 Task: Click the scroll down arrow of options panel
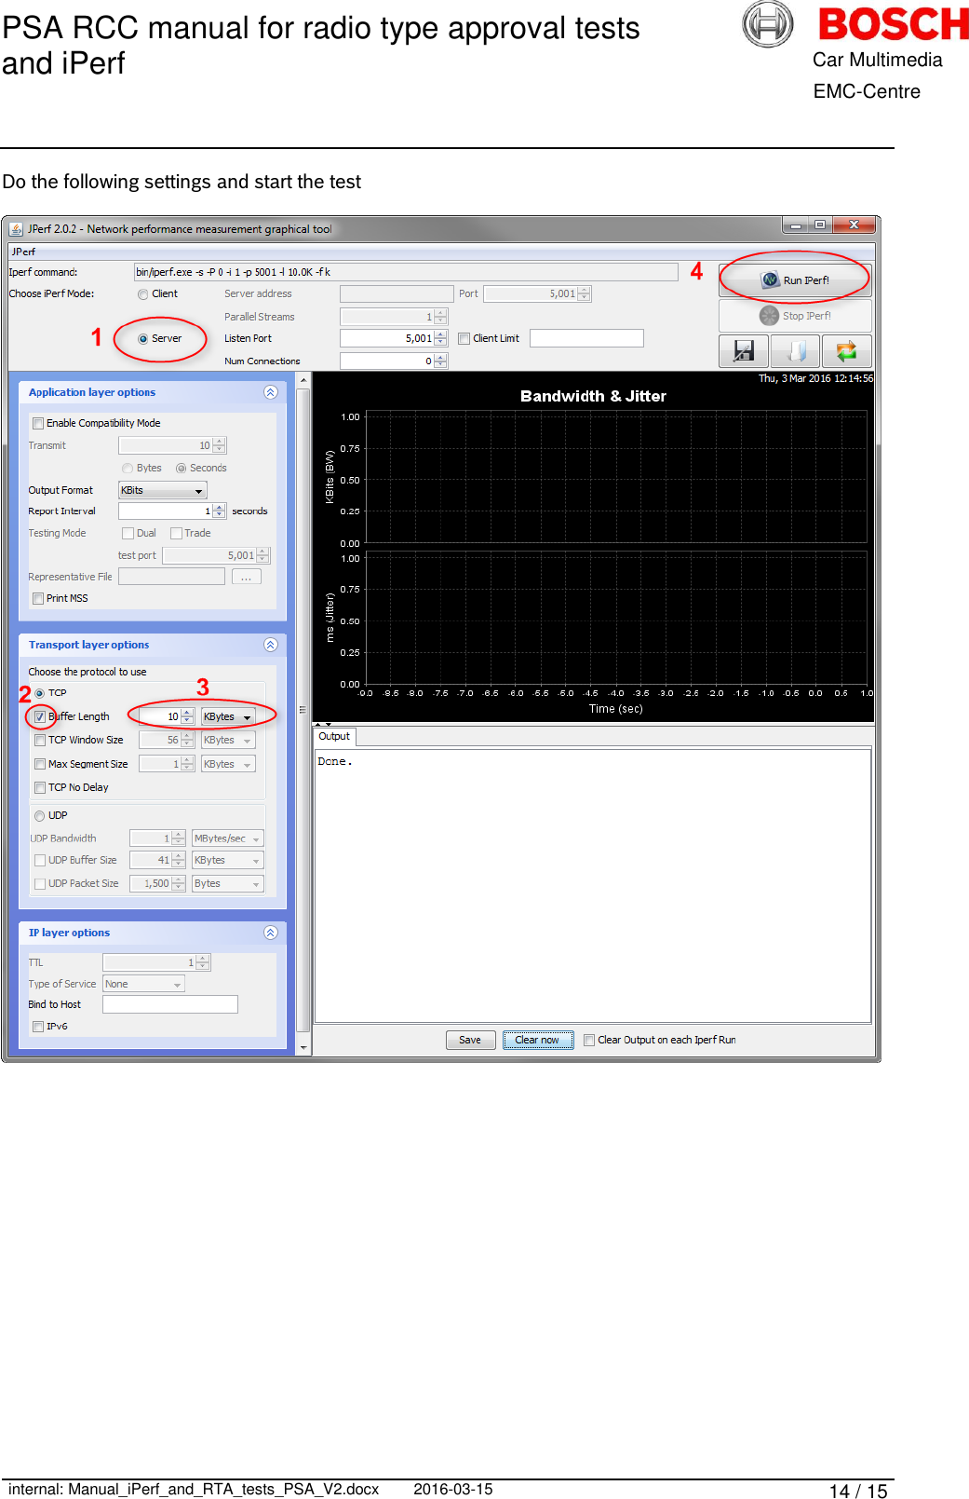tap(303, 1048)
